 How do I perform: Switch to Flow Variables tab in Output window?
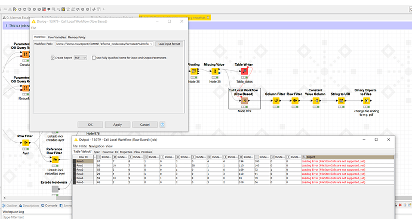(x=143, y=152)
